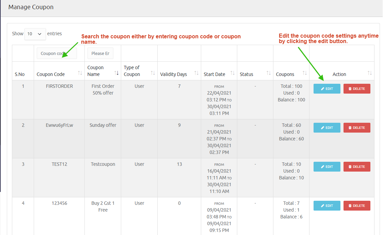This screenshot has height=235, width=383.
Task: Sort by Status column arrows
Action: coord(269,73)
